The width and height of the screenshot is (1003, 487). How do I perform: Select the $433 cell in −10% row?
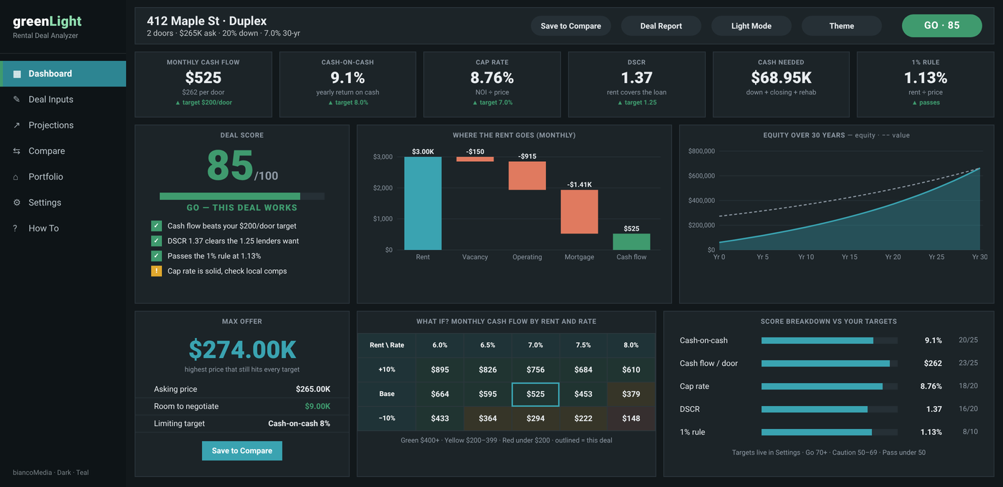(440, 418)
